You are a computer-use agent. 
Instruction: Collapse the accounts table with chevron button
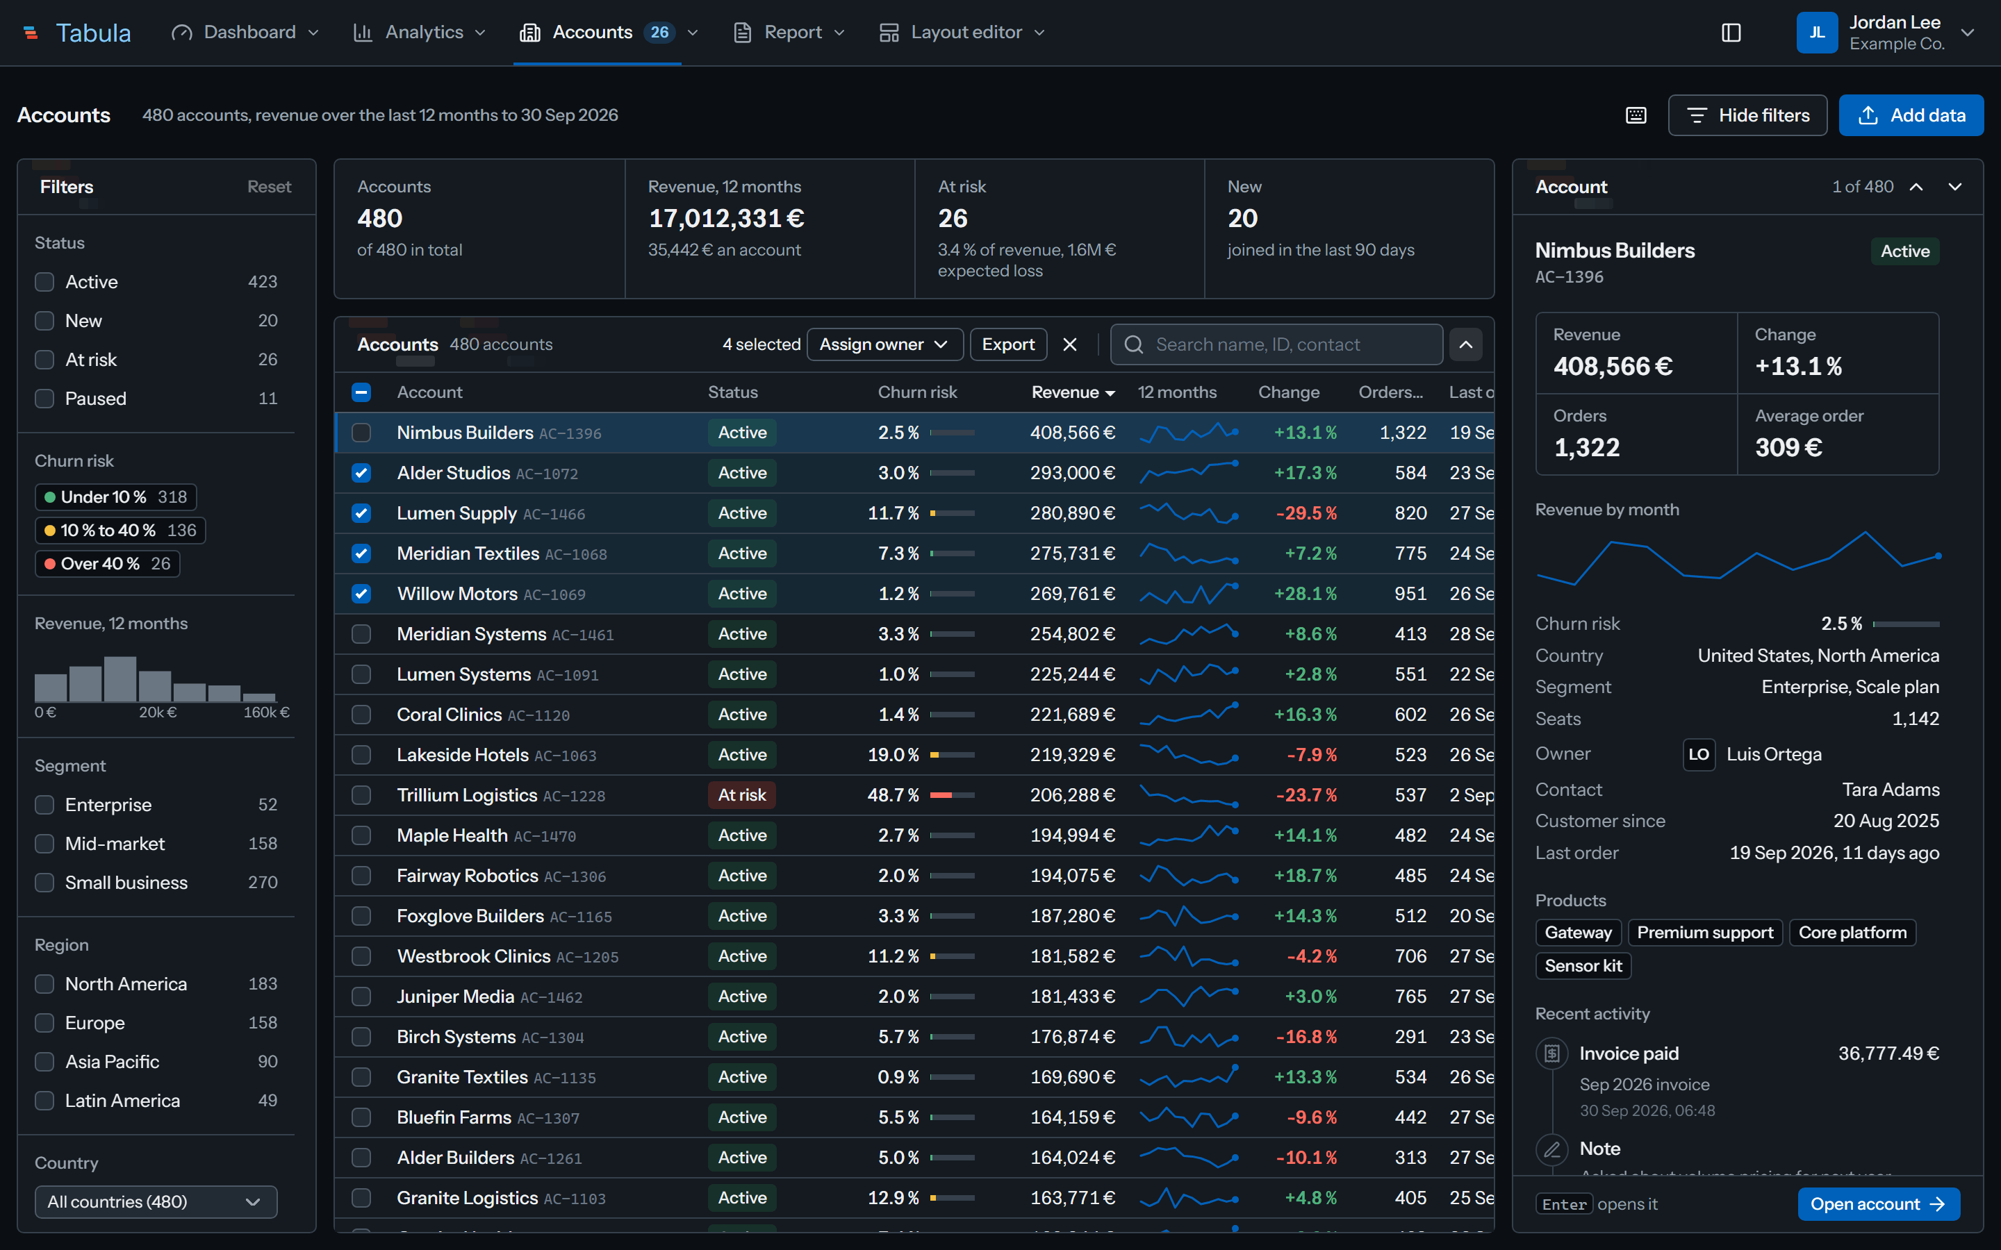click(x=1465, y=344)
